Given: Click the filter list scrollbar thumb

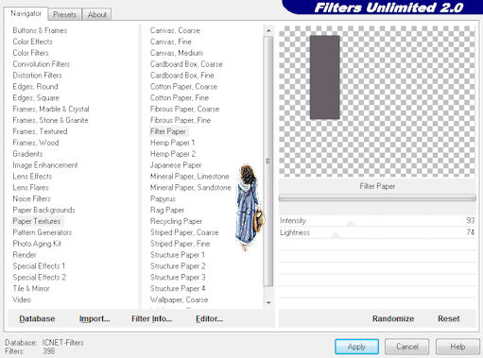Looking at the screenshot, I should (268, 162).
